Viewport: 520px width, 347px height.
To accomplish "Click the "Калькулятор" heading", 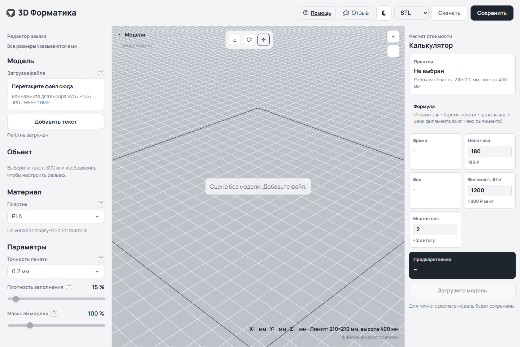I will [x=431, y=46].
